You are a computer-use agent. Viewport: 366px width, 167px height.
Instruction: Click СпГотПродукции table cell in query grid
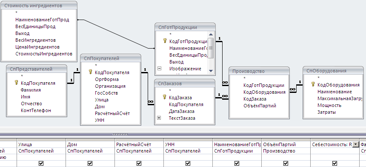tap(237, 151)
